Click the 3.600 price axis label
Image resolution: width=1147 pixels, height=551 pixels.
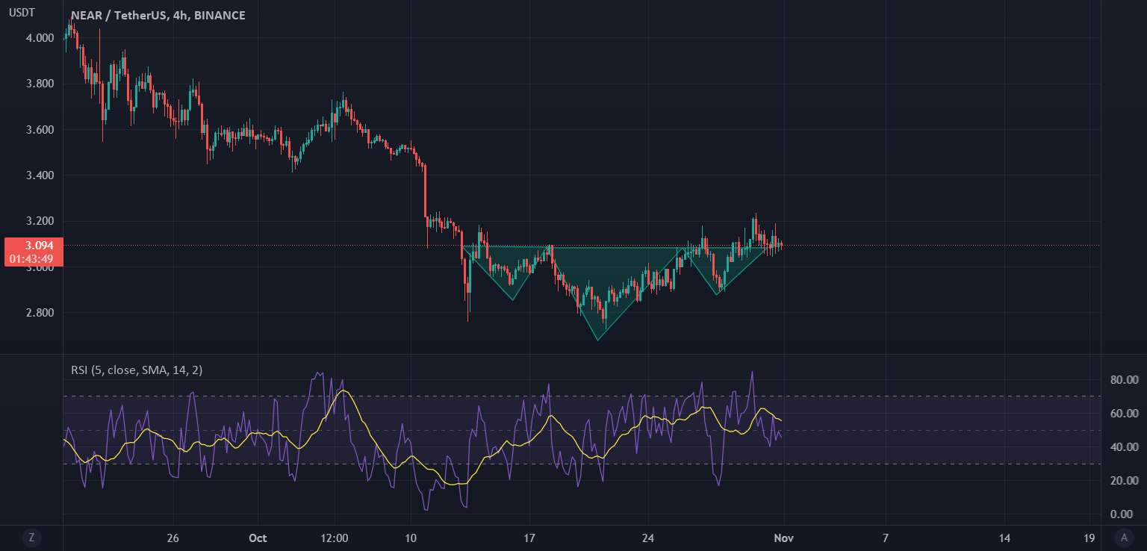pyautogui.click(x=40, y=130)
